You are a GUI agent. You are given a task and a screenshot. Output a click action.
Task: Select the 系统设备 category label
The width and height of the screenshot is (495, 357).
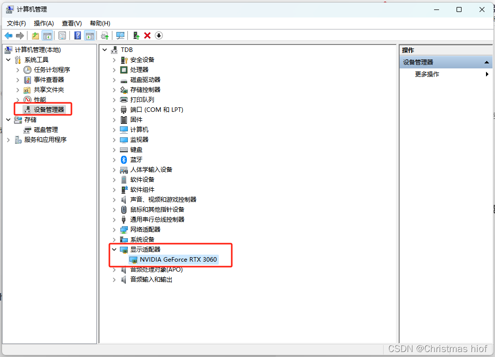pyautogui.click(x=142, y=240)
